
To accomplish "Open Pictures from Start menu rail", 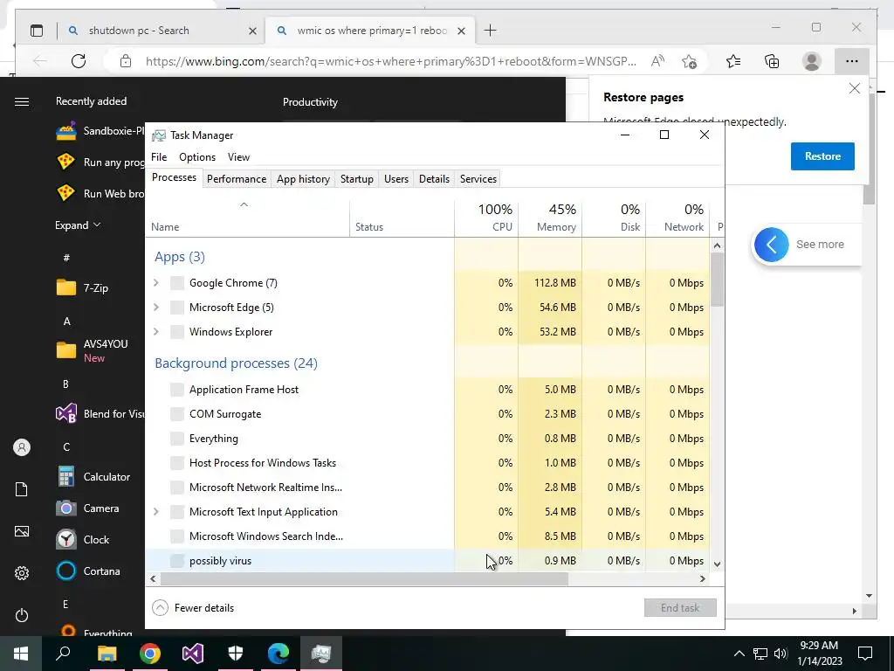I will (x=22, y=531).
